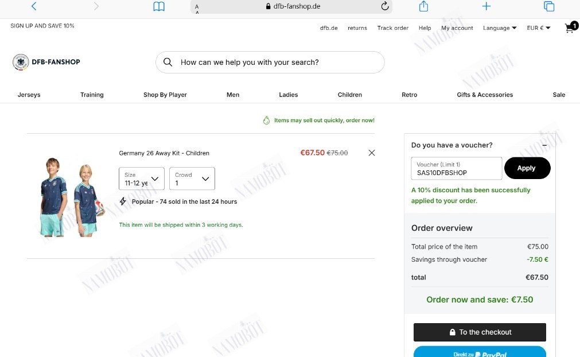Click the total label

(418, 277)
